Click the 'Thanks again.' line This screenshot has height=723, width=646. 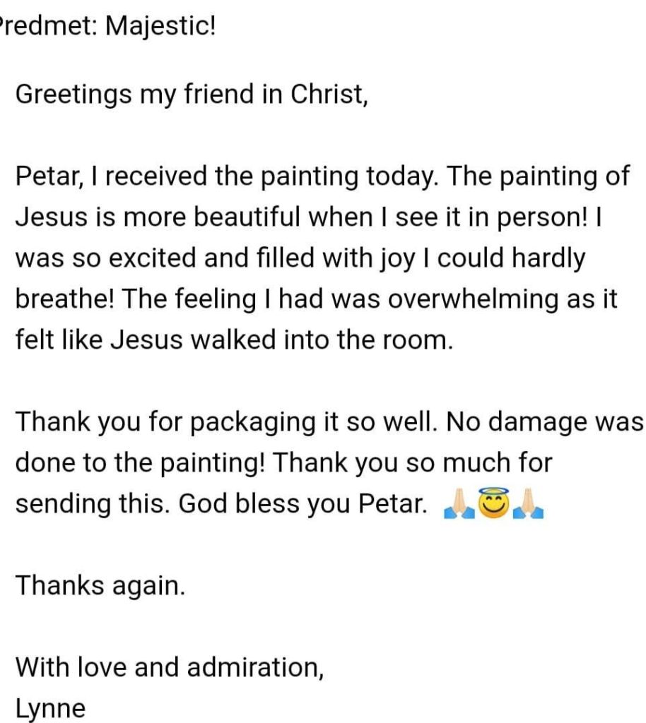(100, 585)
